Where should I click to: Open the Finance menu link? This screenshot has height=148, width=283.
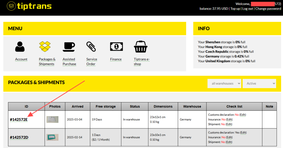coord(116,59)
